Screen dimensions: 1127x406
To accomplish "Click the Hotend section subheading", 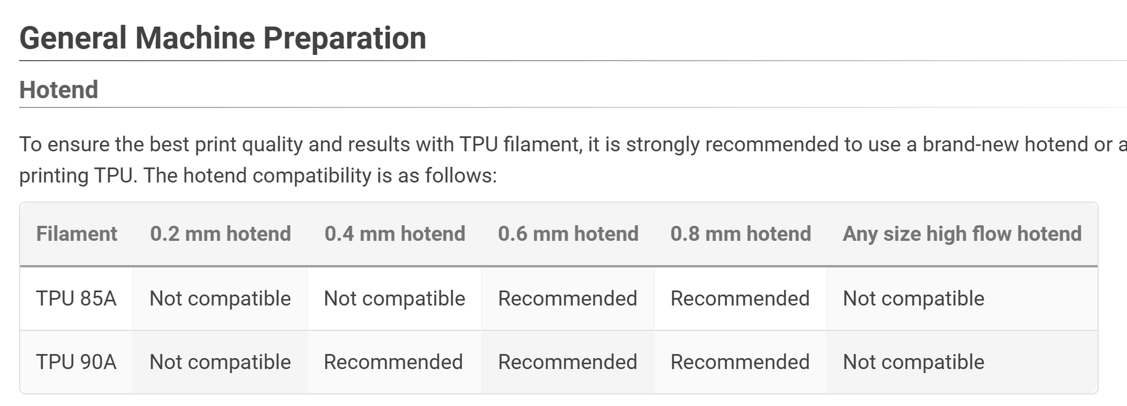I will 59,90.
